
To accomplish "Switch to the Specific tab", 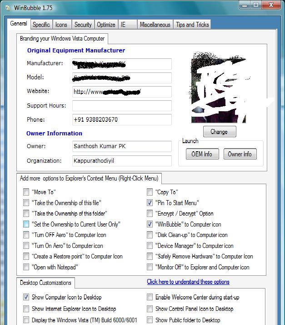I will (x=41, y=25).
